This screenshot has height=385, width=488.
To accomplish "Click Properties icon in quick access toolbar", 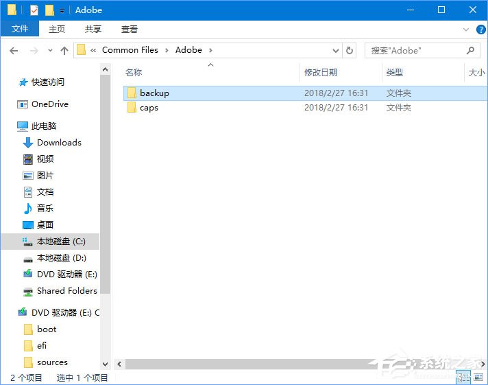I will 34,10.
